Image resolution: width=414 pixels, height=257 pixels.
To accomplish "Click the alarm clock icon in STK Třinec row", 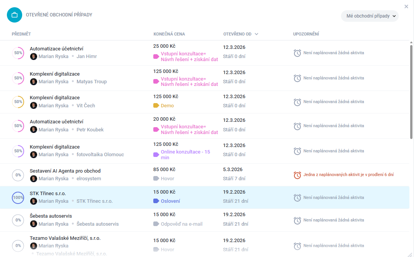I will coord(297,198).
